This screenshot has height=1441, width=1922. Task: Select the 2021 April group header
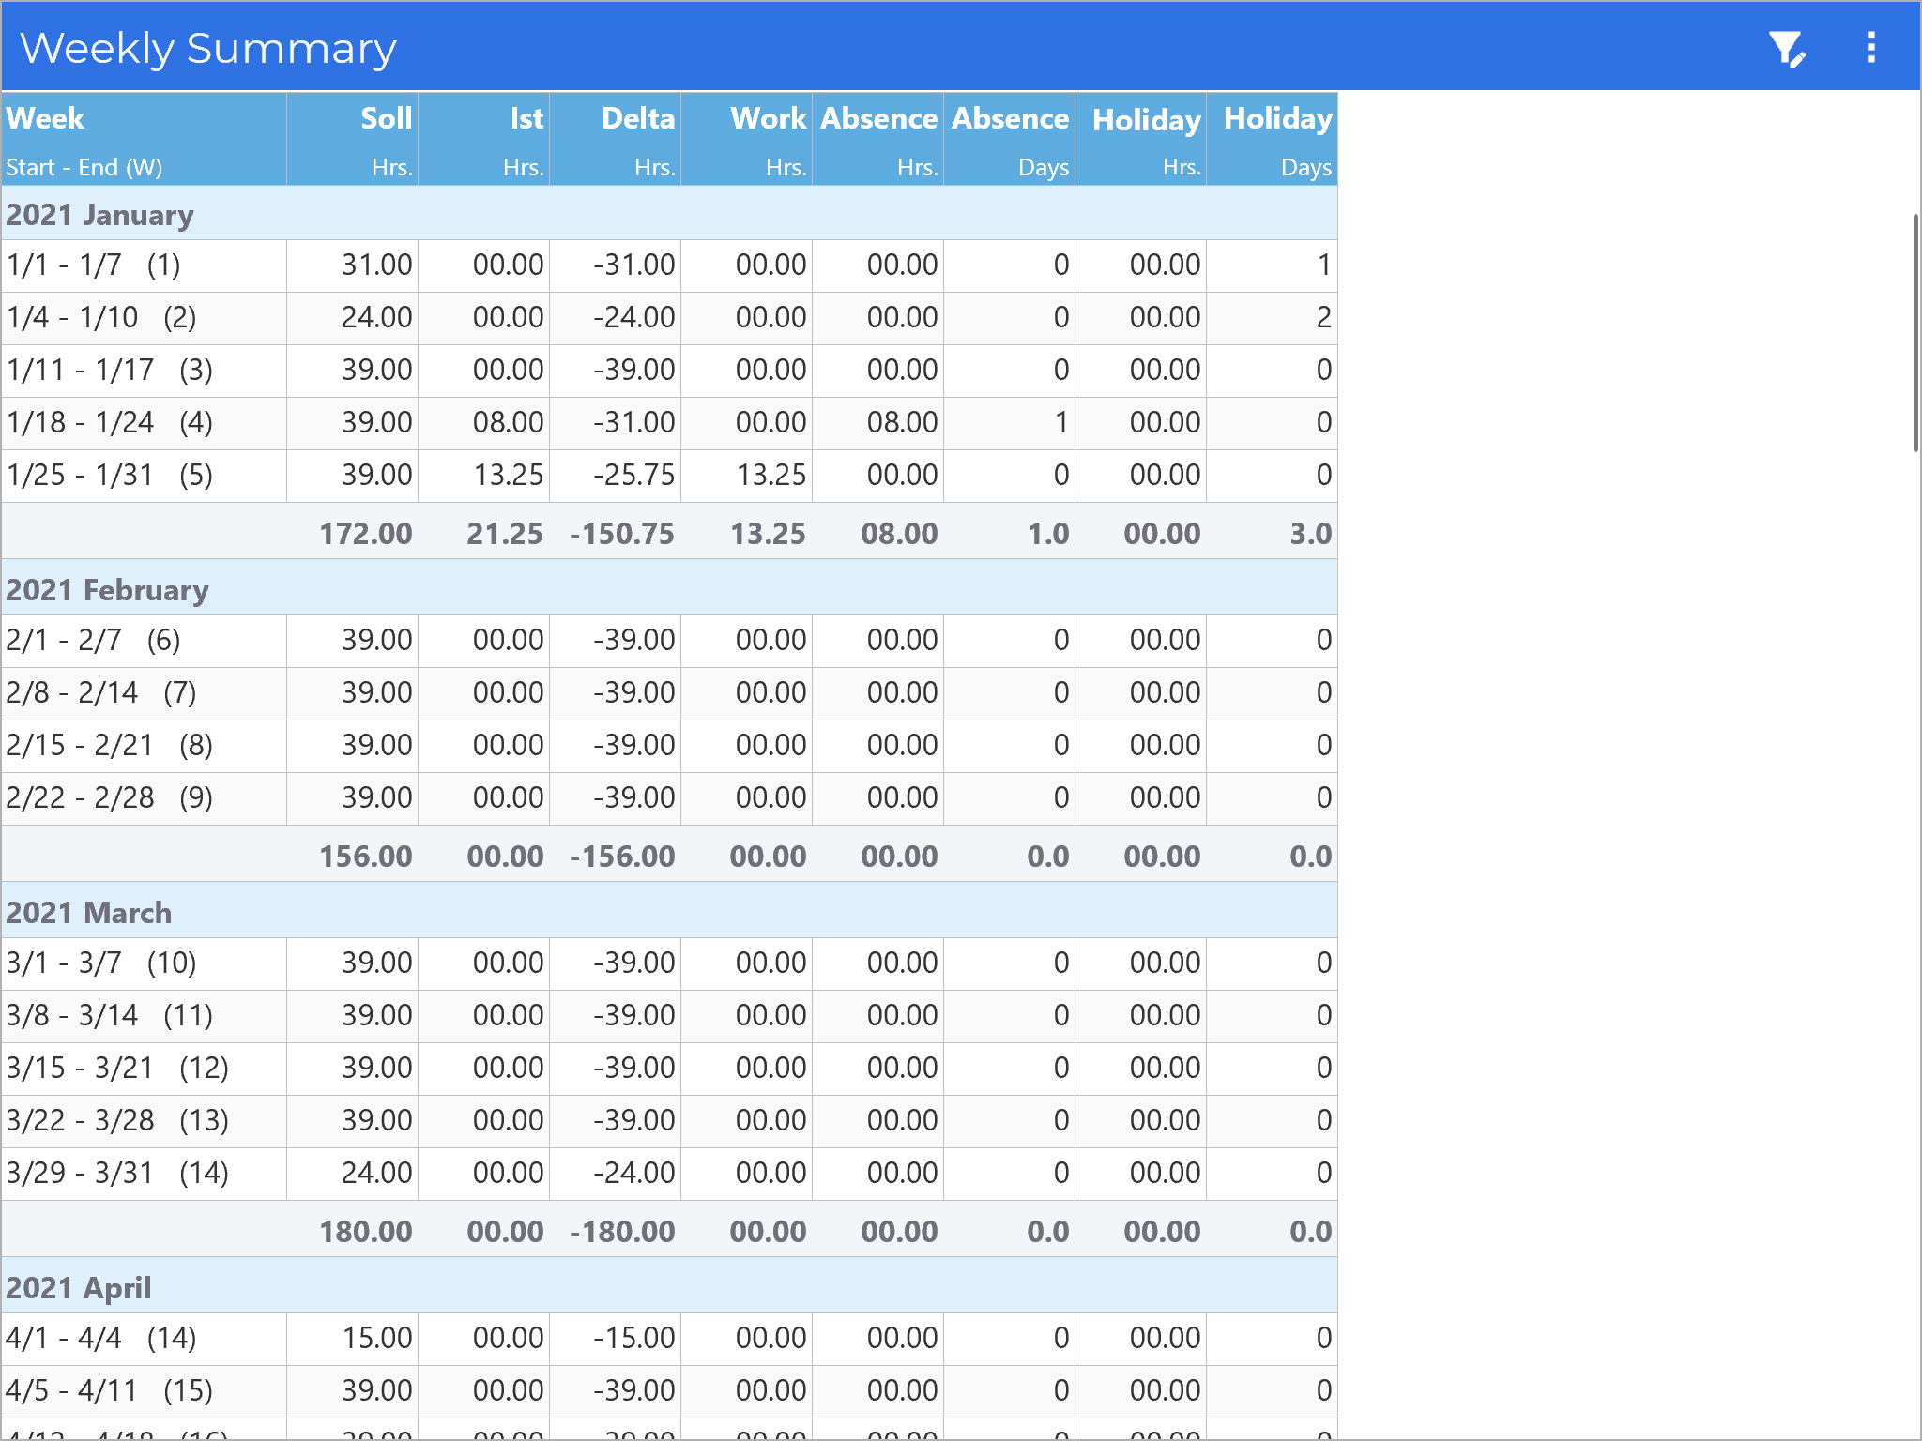point(79,1288)
